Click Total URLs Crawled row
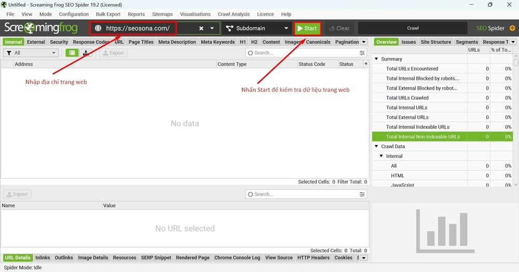519x272 pixels. coord(442,98)
